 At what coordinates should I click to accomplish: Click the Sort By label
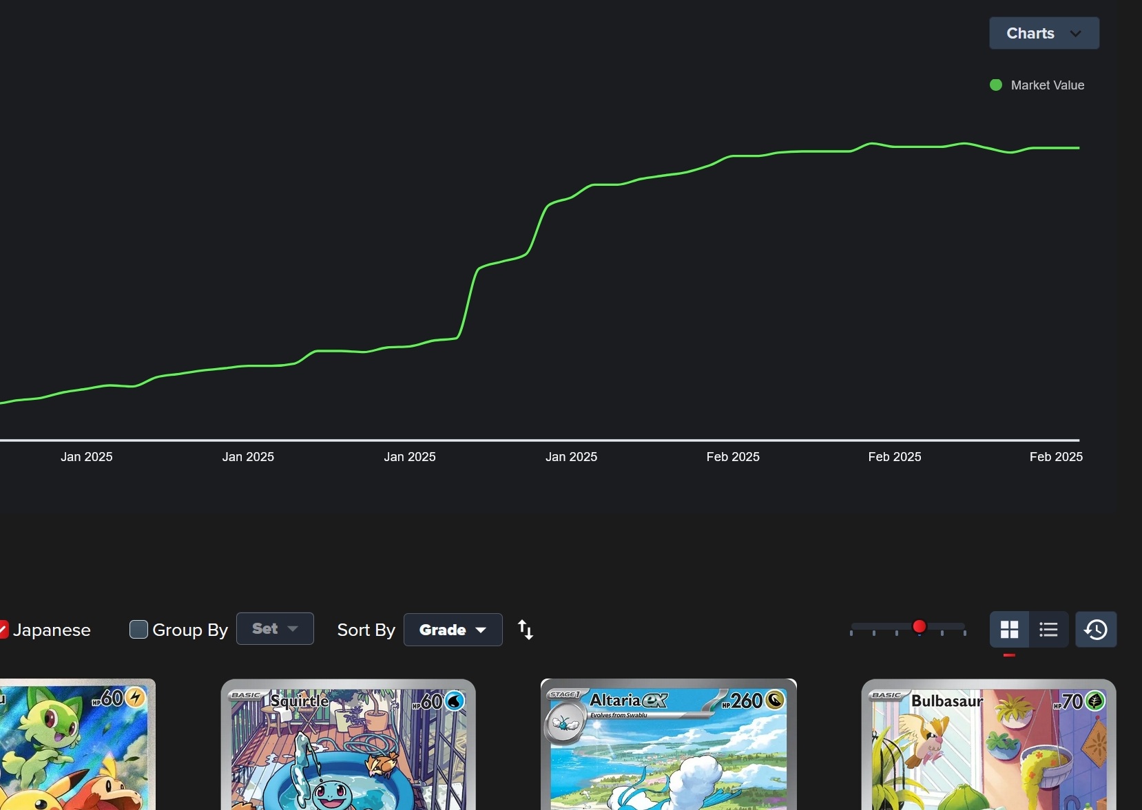coord(366,630)
